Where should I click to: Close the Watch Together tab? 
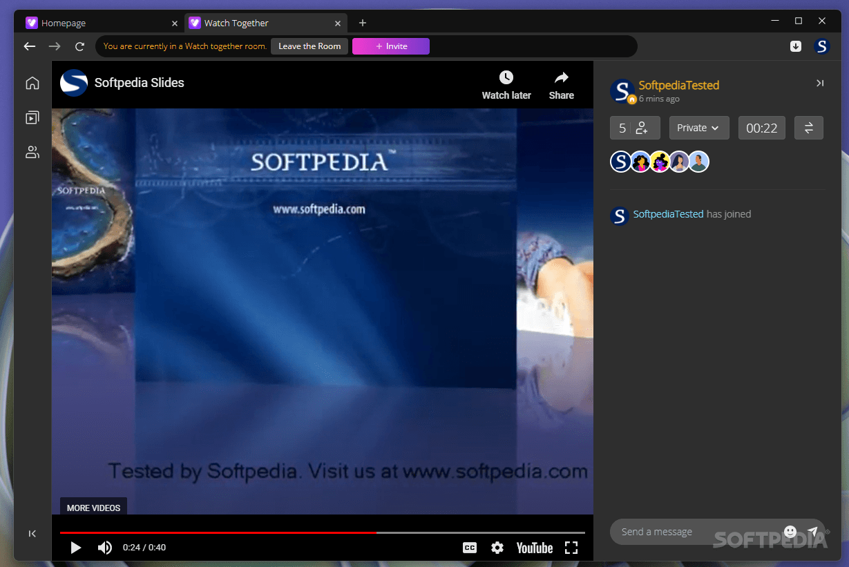point(338,23)
